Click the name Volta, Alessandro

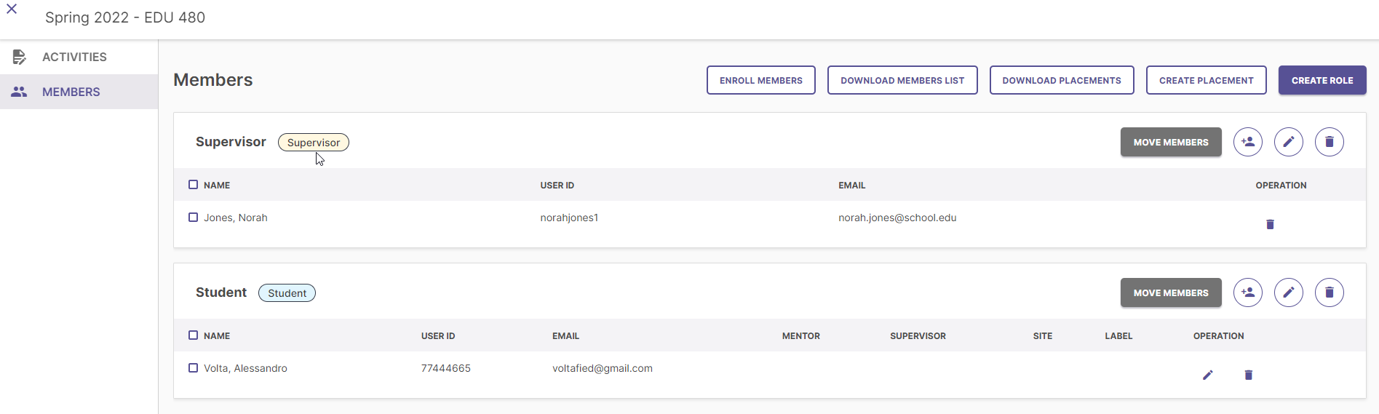[x=245, y=368]
